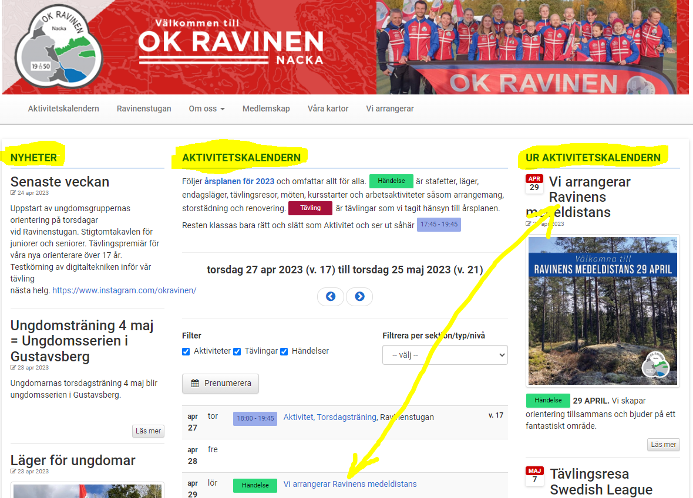Click green Händelse badge on apr 29 row
693x498 pixels.
click(x=255, y=485)
